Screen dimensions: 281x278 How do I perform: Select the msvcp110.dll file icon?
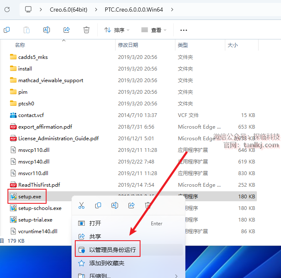(x=13, y=150)
